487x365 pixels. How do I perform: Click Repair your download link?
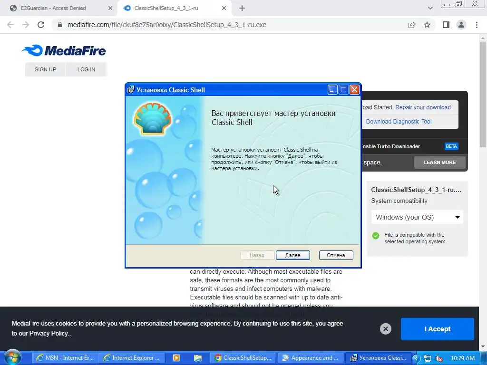tap(423, 107)
